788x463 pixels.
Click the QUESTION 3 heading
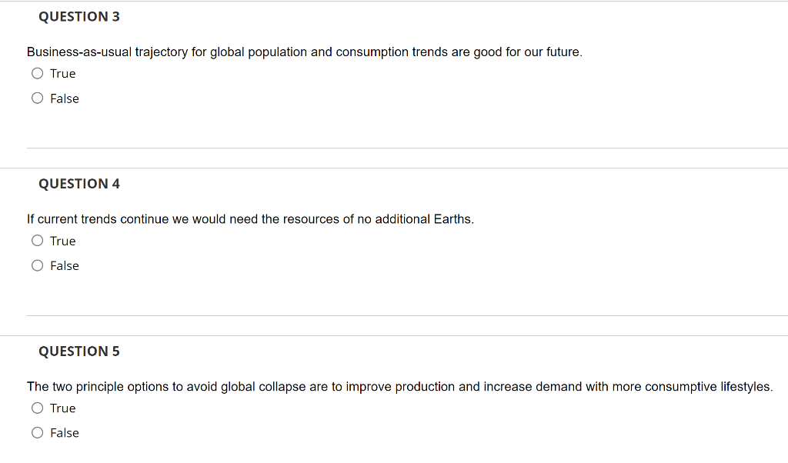tap(79, 16)
